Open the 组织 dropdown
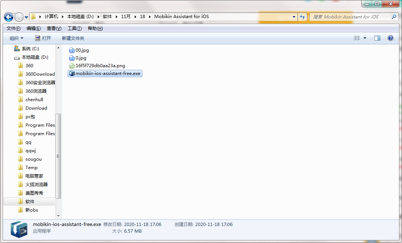 pos(16,38)
